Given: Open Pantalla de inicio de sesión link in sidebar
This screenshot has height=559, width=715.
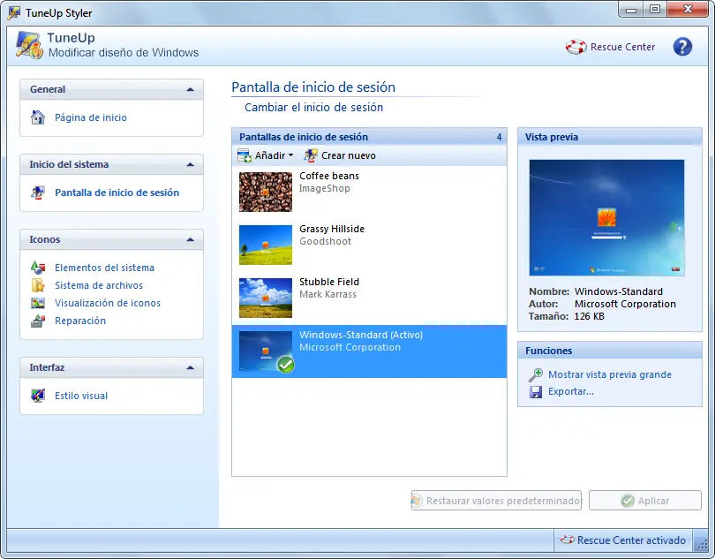Looking at the screenshot, I should pos(117,193).
